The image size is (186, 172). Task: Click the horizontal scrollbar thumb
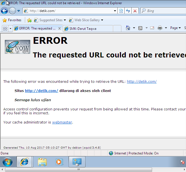[x=78, y=170]
